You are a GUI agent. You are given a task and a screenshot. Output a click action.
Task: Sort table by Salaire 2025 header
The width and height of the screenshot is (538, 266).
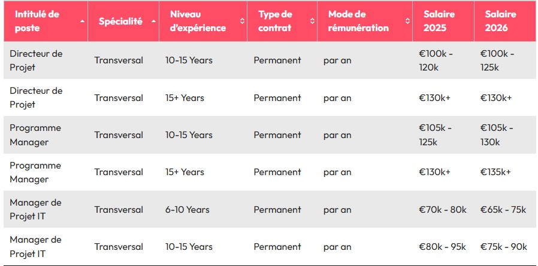pos(439,21)
